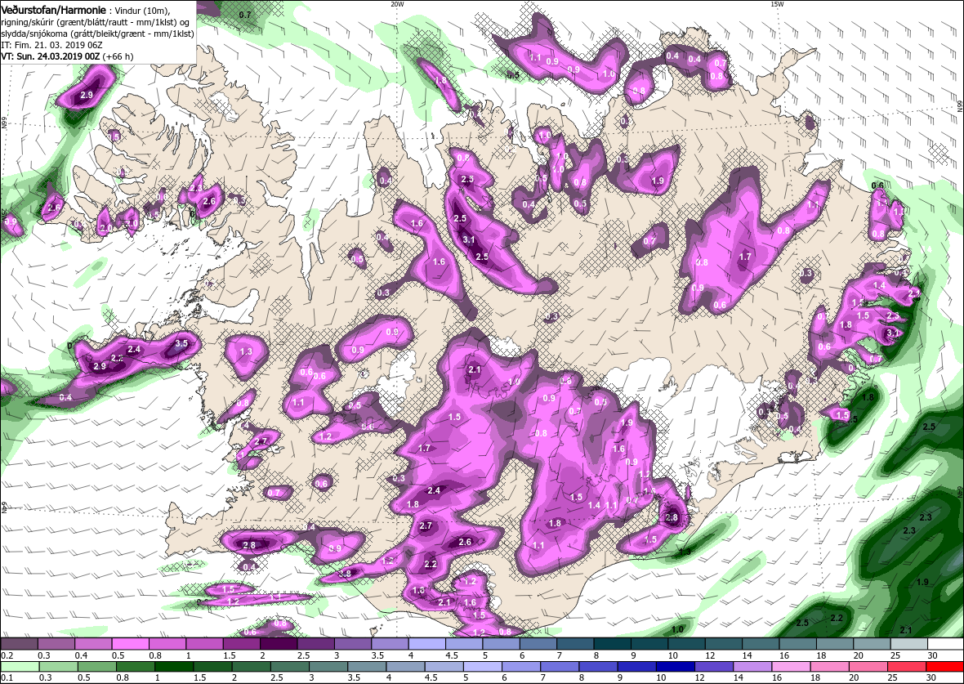The image size is (964, 684).
Task: Pick the light pink swatch labeled 16 in lower legend
Action: [790, 667]
